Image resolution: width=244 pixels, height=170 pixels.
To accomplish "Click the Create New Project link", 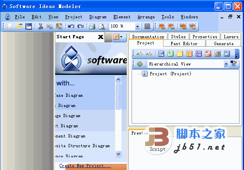I will point(85,166).
